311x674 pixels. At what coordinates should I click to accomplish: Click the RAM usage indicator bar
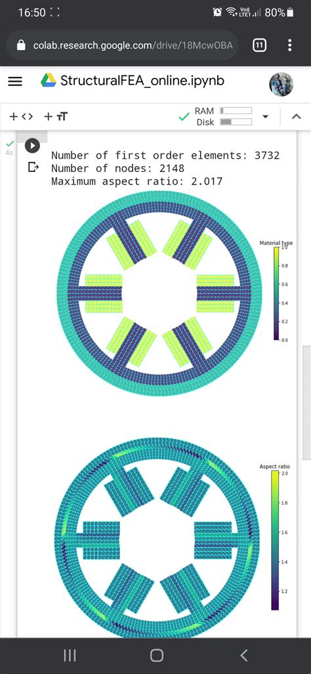coord(236,111)
